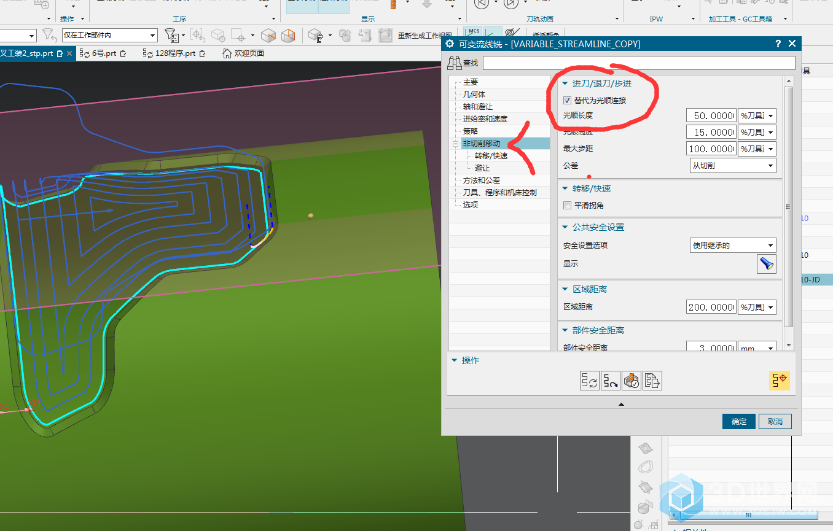Open the 仅在工作部件内 scope dropdown

coord(110,36)
